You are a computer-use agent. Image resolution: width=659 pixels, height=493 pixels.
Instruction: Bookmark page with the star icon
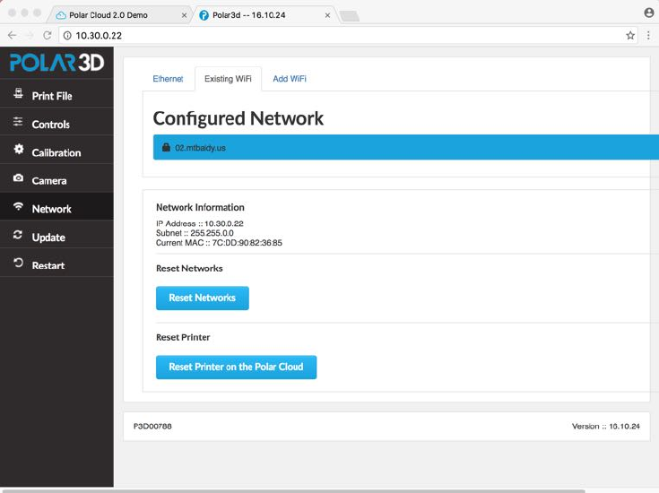pos(630,35)
